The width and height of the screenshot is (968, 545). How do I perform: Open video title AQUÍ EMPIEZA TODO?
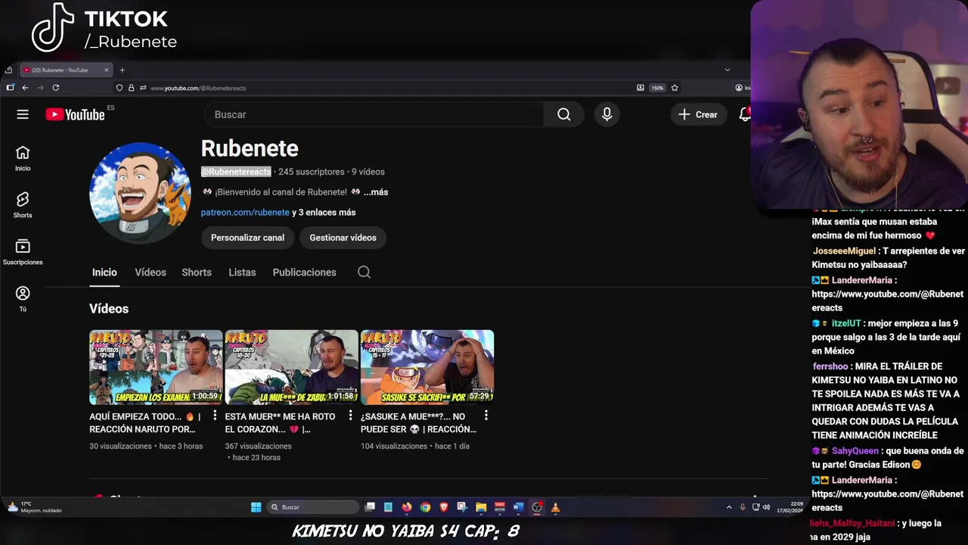click(x=144, y=422)
